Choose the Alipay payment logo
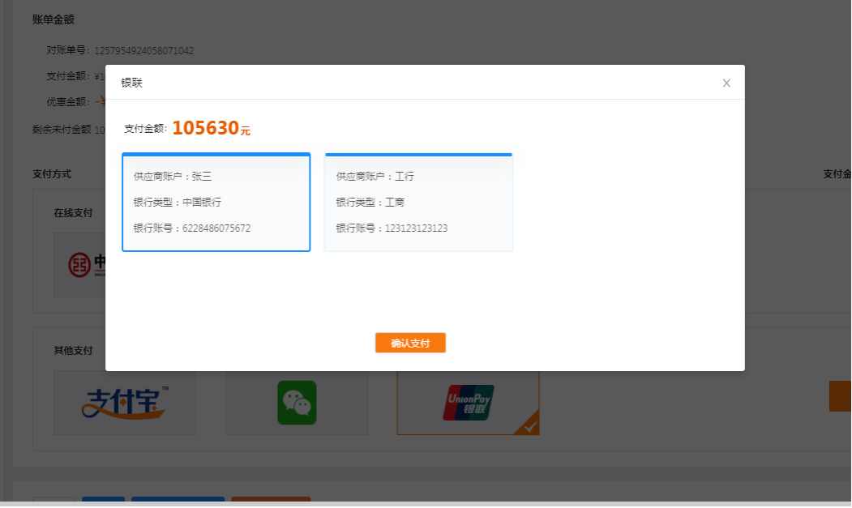Image resolution: width=852 pixels, height=508 pixels. pos(125,403)
